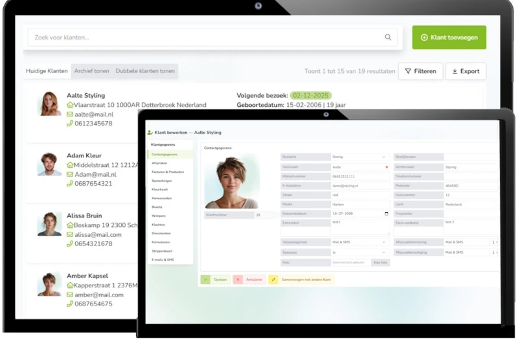Click the Zoek voor klanten search field
Screen dimensions: 518x345
pos(213,38)
